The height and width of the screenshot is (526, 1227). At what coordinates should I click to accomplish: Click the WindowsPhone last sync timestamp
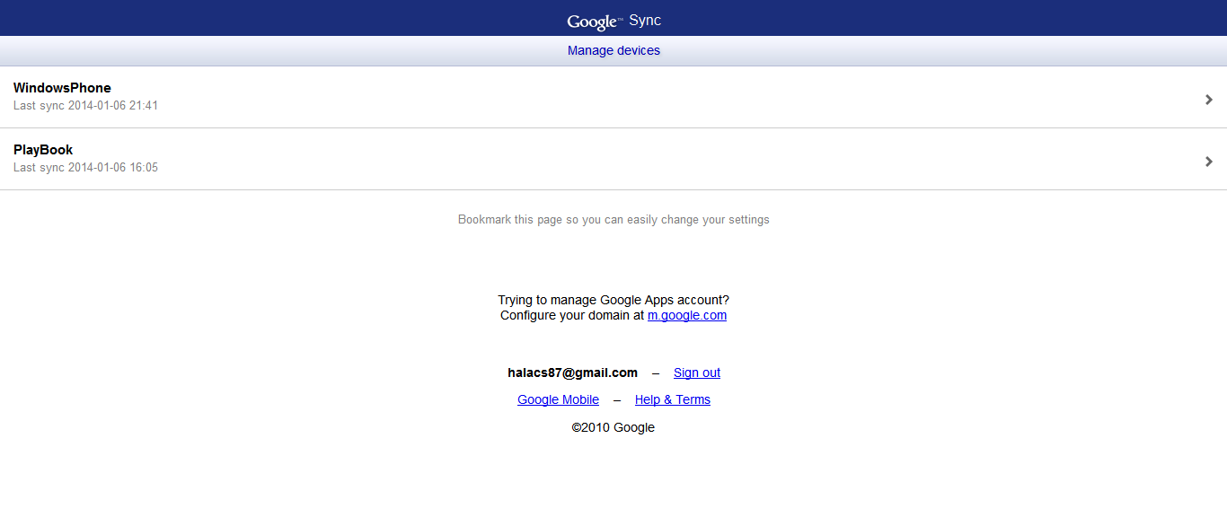pyautogui.click(x=85, y=106)
